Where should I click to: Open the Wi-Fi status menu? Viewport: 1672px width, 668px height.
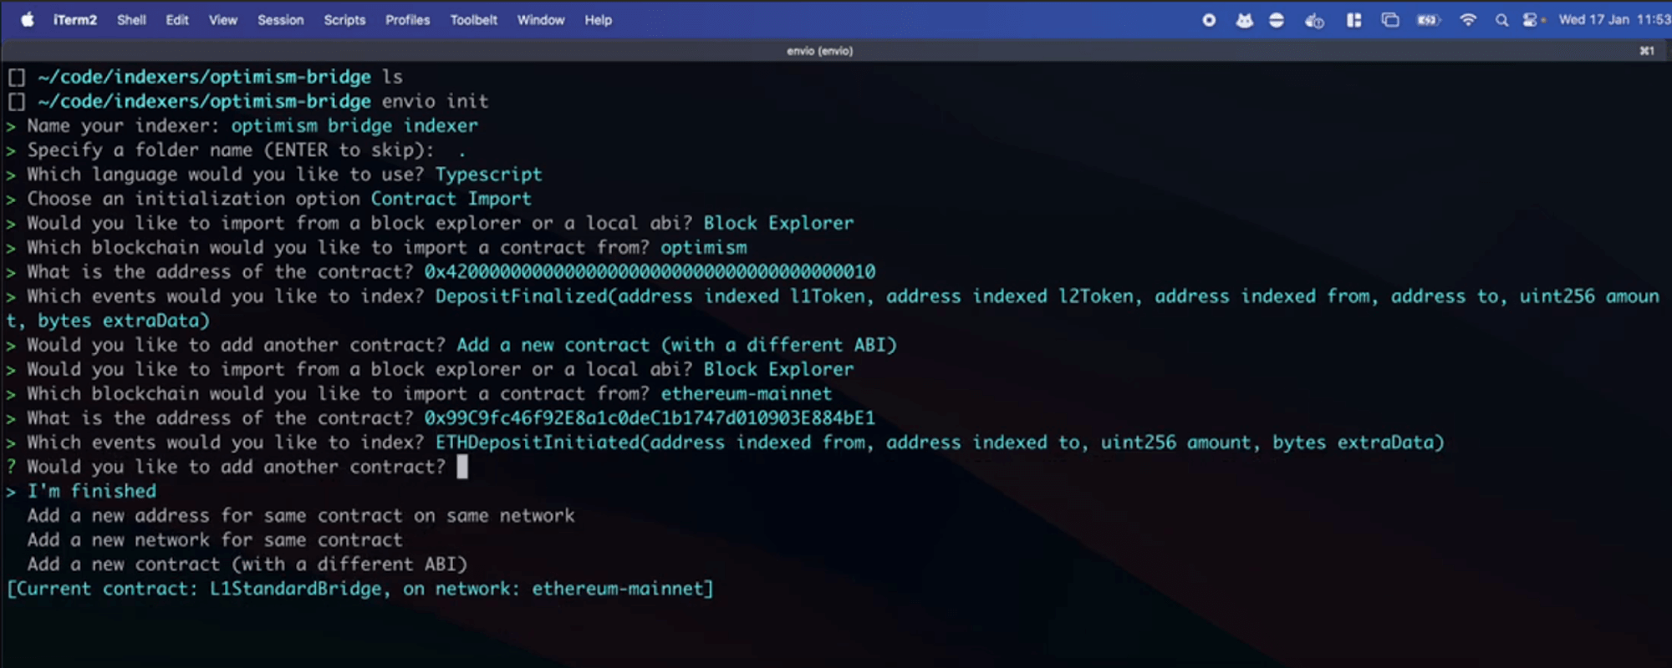tap(1468, 20)
